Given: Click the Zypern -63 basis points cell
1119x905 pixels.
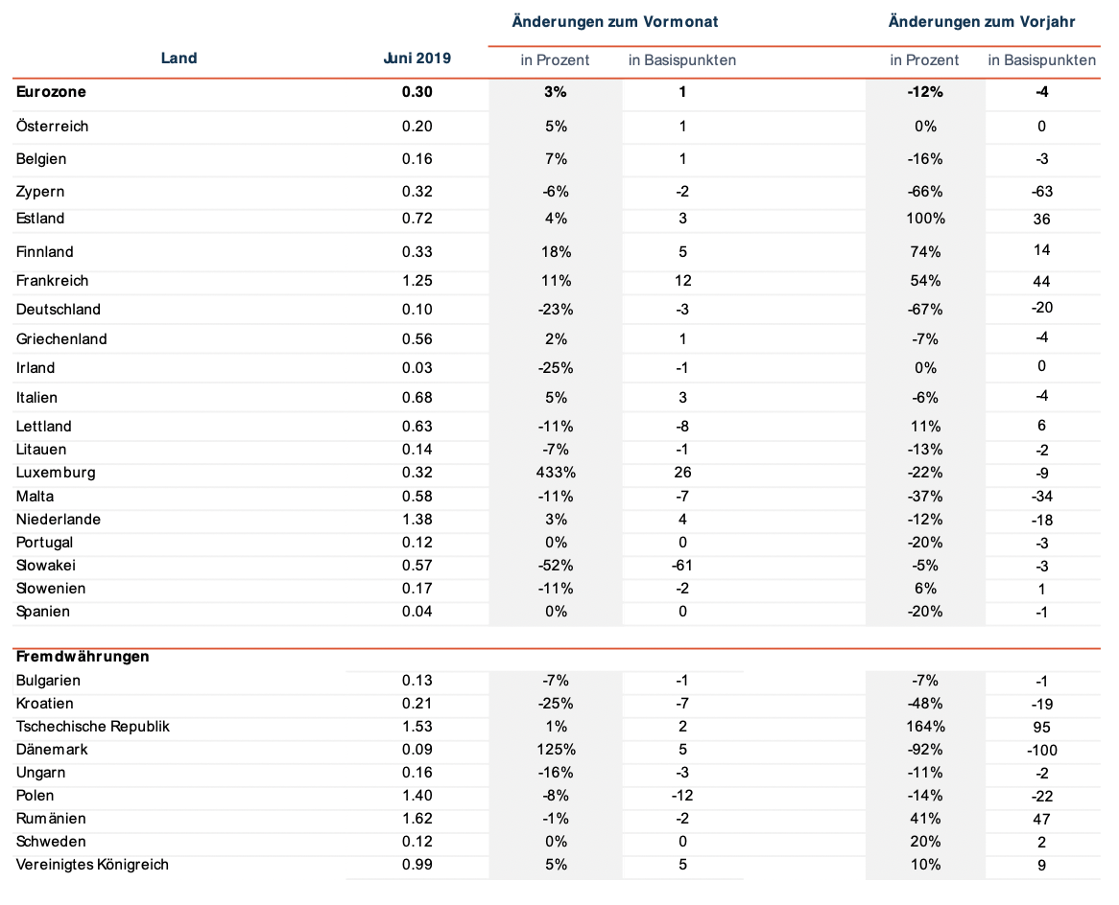Looking at the screenshot, I should [x=1041, y=192].
